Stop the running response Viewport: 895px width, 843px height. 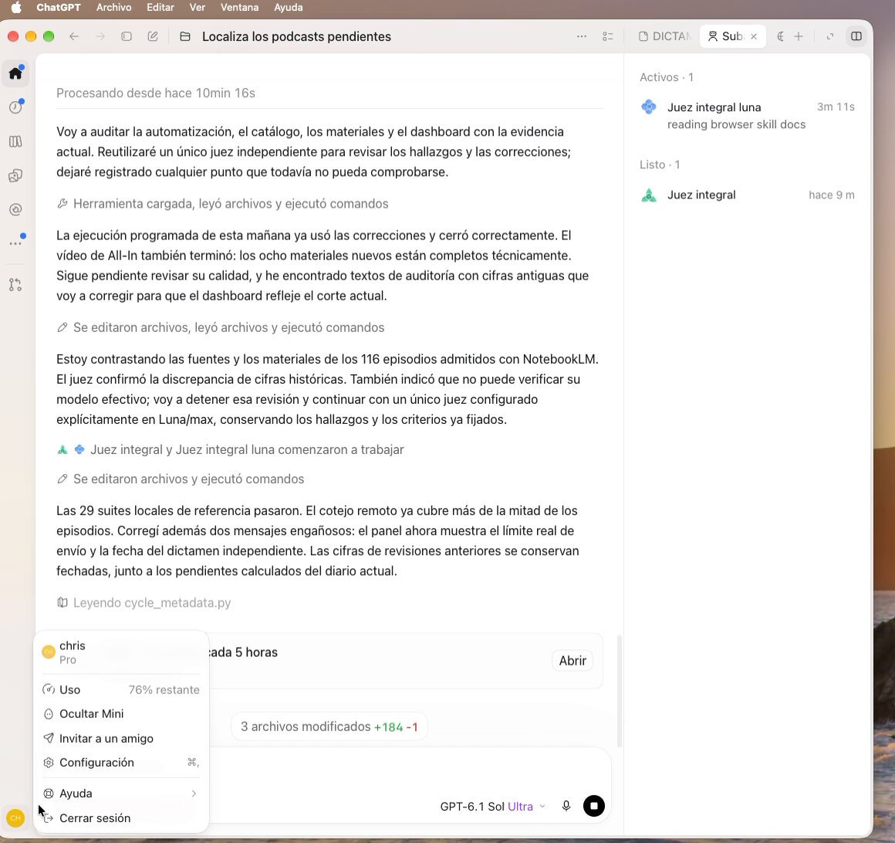click(x=593, y=806)
